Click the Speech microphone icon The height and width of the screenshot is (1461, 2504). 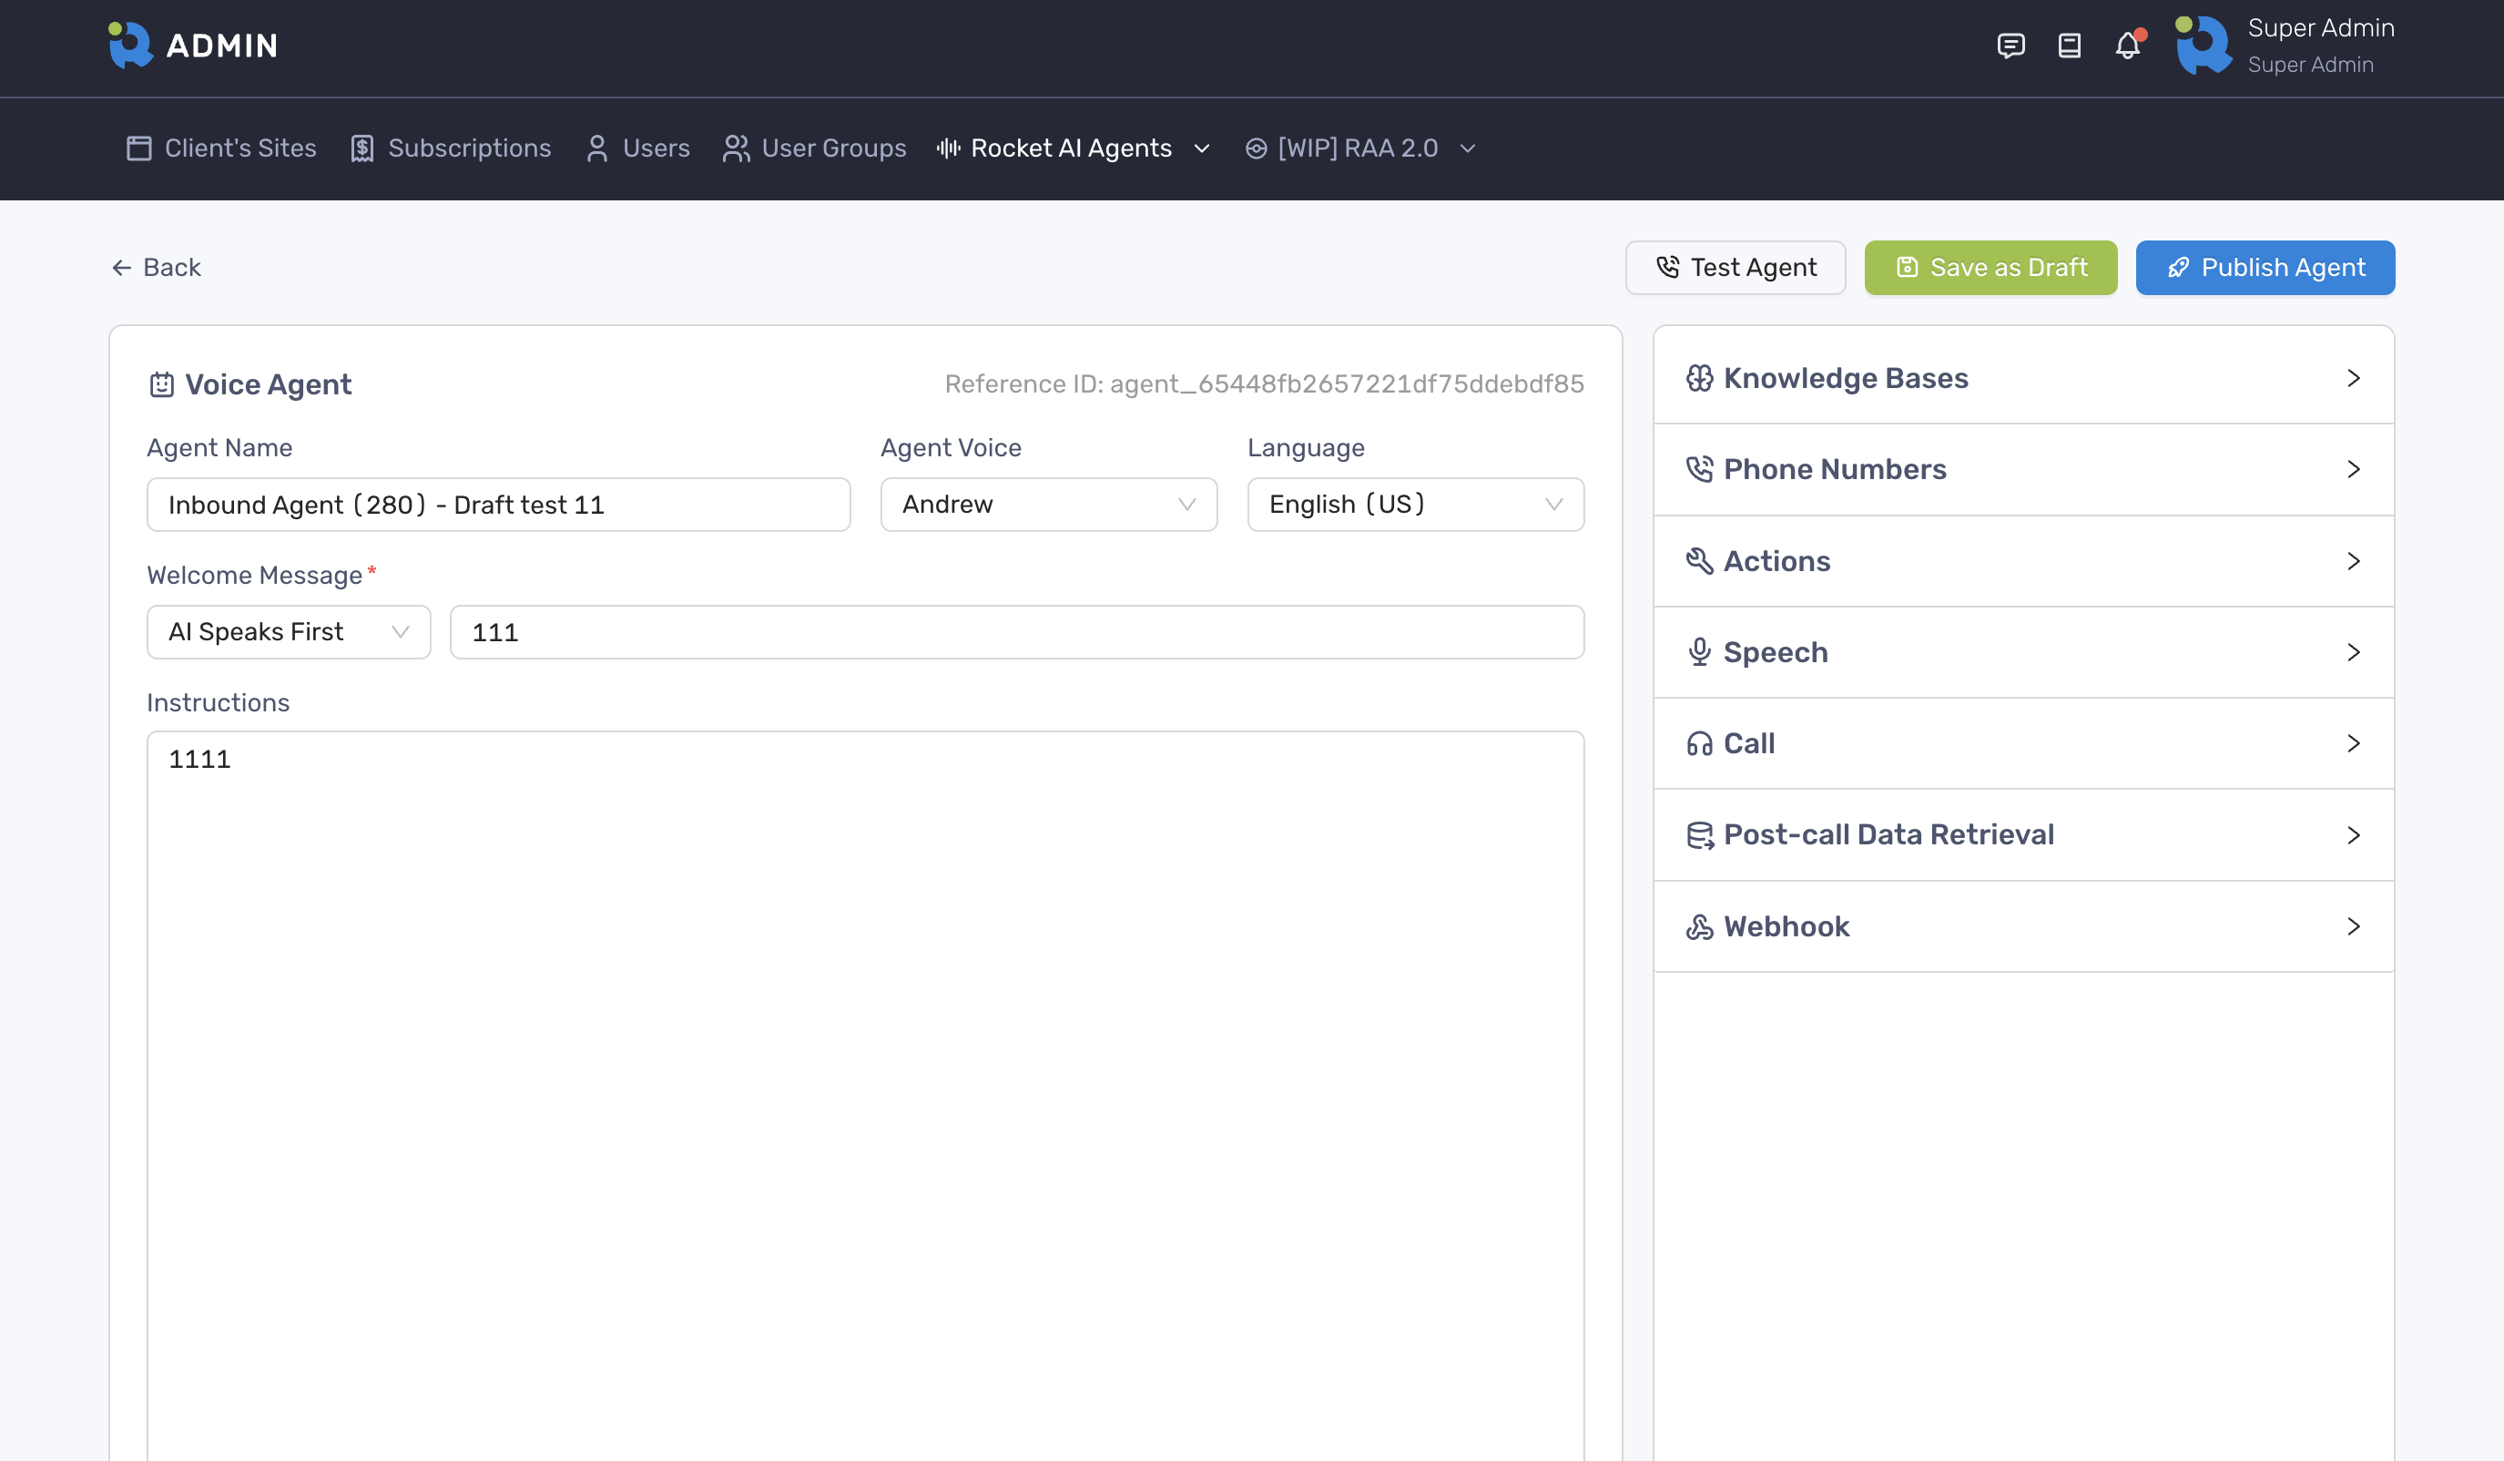[1699, 652]
